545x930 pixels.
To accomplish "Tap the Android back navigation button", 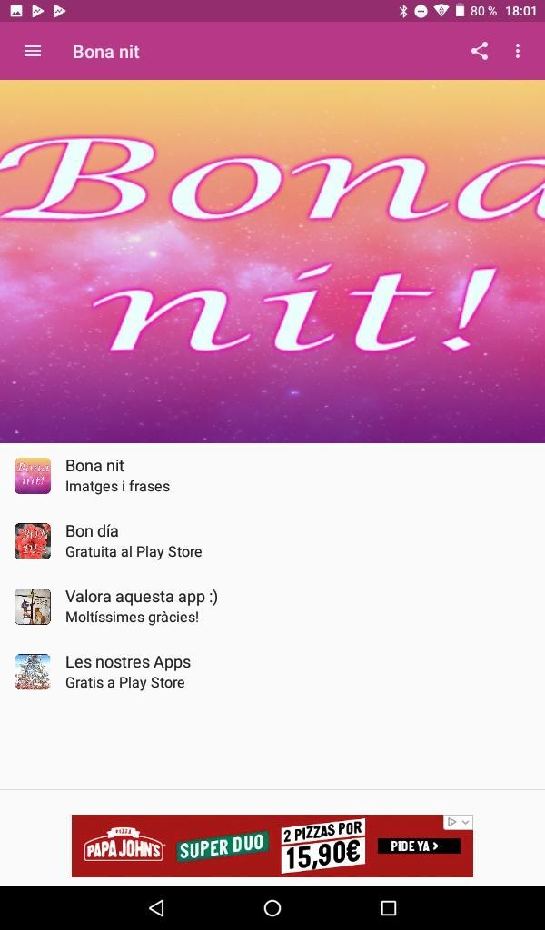I will (156, 907).
